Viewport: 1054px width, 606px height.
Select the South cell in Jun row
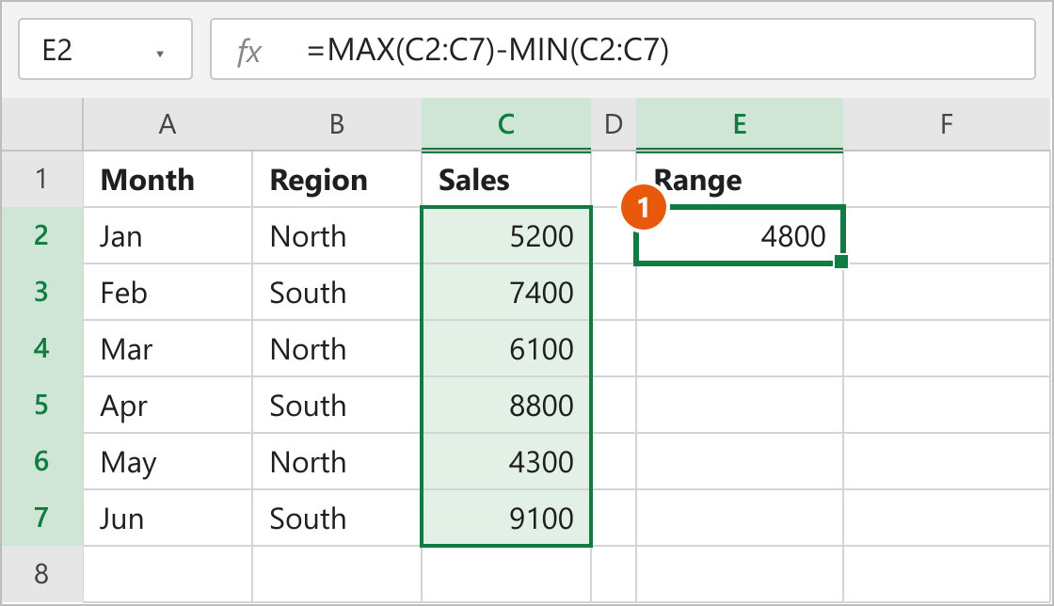point(337,518)
